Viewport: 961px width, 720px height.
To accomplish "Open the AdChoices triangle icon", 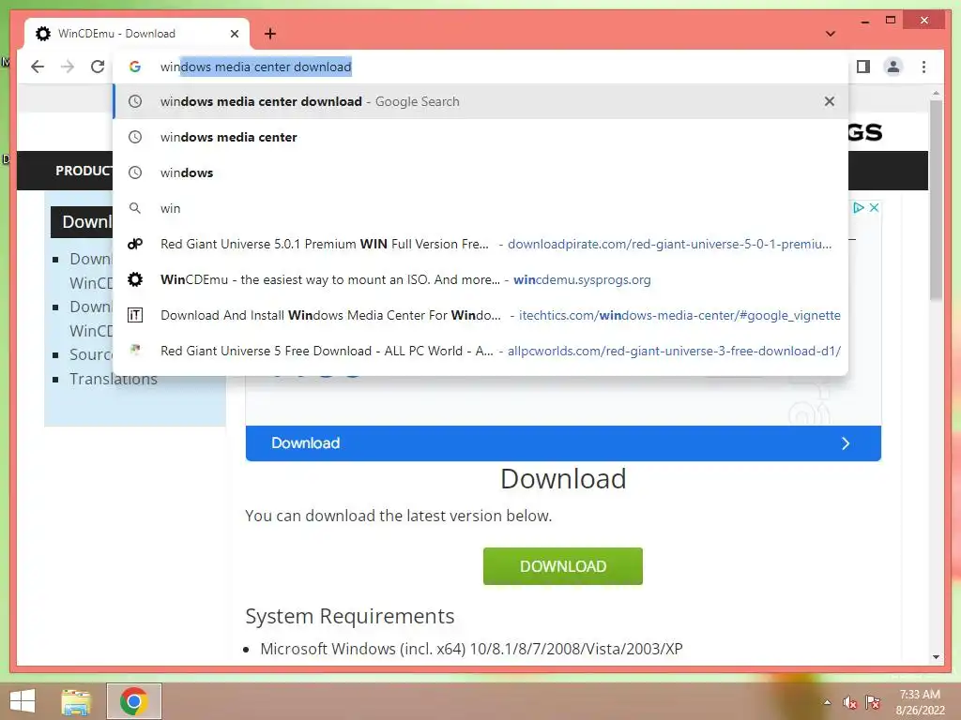I will 859,207.
